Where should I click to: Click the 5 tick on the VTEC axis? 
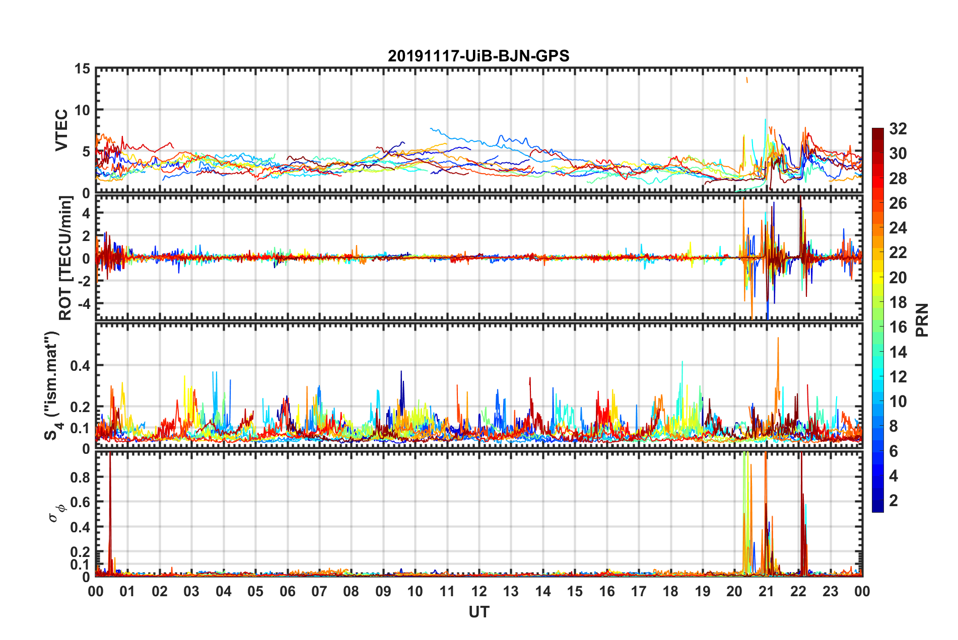pyautogui.click(x=86, y=151)
